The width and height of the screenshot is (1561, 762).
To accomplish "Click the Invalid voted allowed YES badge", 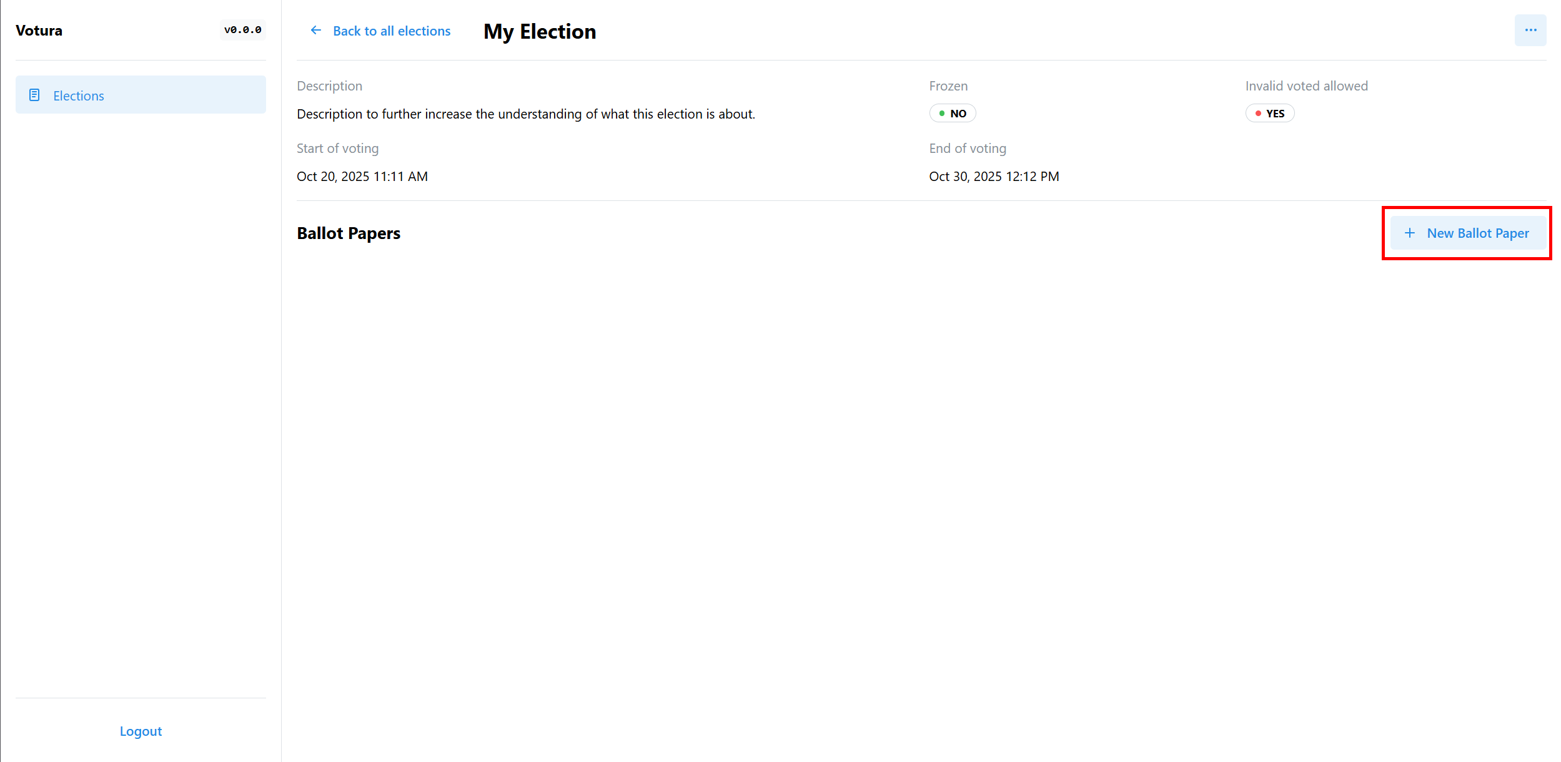I will pyautogui.click(x=1270, y=114).
